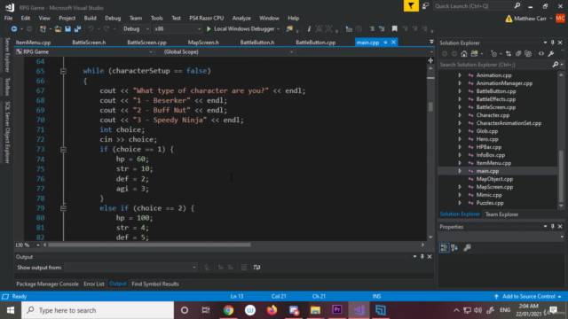
Task: Click the editor horizontal scrollbar thumb
Action: click(149, 245)
